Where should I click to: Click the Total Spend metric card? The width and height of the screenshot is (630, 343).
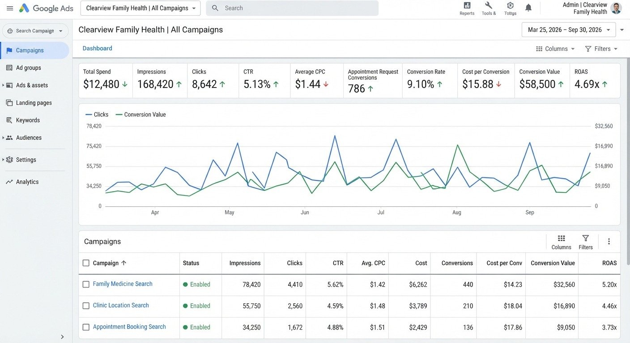tap(106, 80)
